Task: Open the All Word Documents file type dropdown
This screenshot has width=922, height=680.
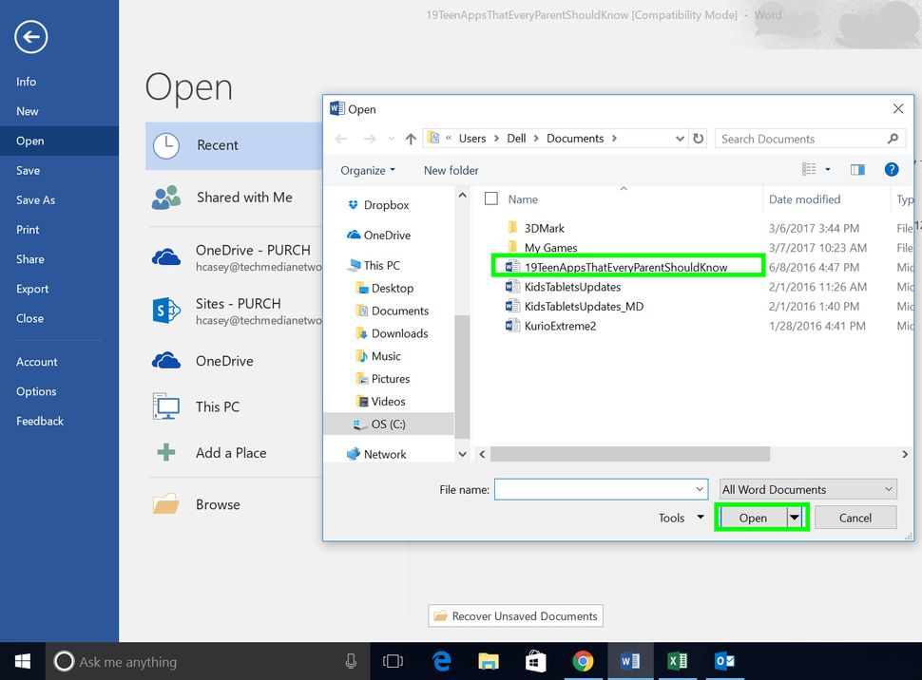Action: pyautogui.click(x=806, y=488)
